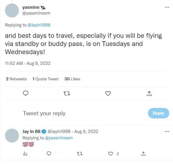Image resolution: width=173 pixels, height=167 pixels.
Task: Click the blue Reply button
Action: coord(158,113)
